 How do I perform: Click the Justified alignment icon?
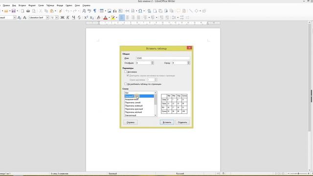tap(138, 18)
